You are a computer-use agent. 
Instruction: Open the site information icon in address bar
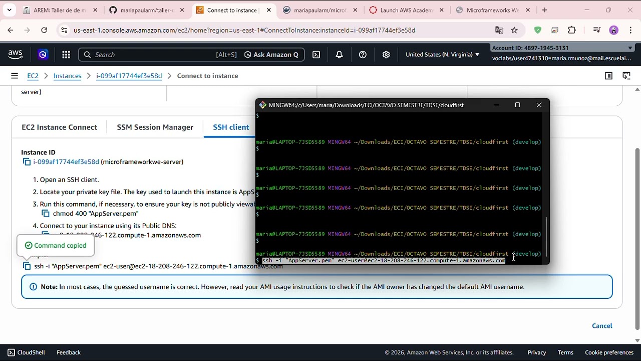64,30
